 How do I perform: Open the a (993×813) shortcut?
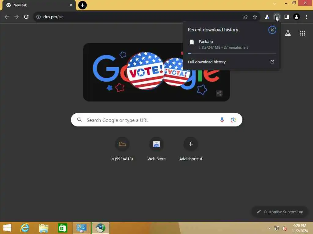pos(122,149)
